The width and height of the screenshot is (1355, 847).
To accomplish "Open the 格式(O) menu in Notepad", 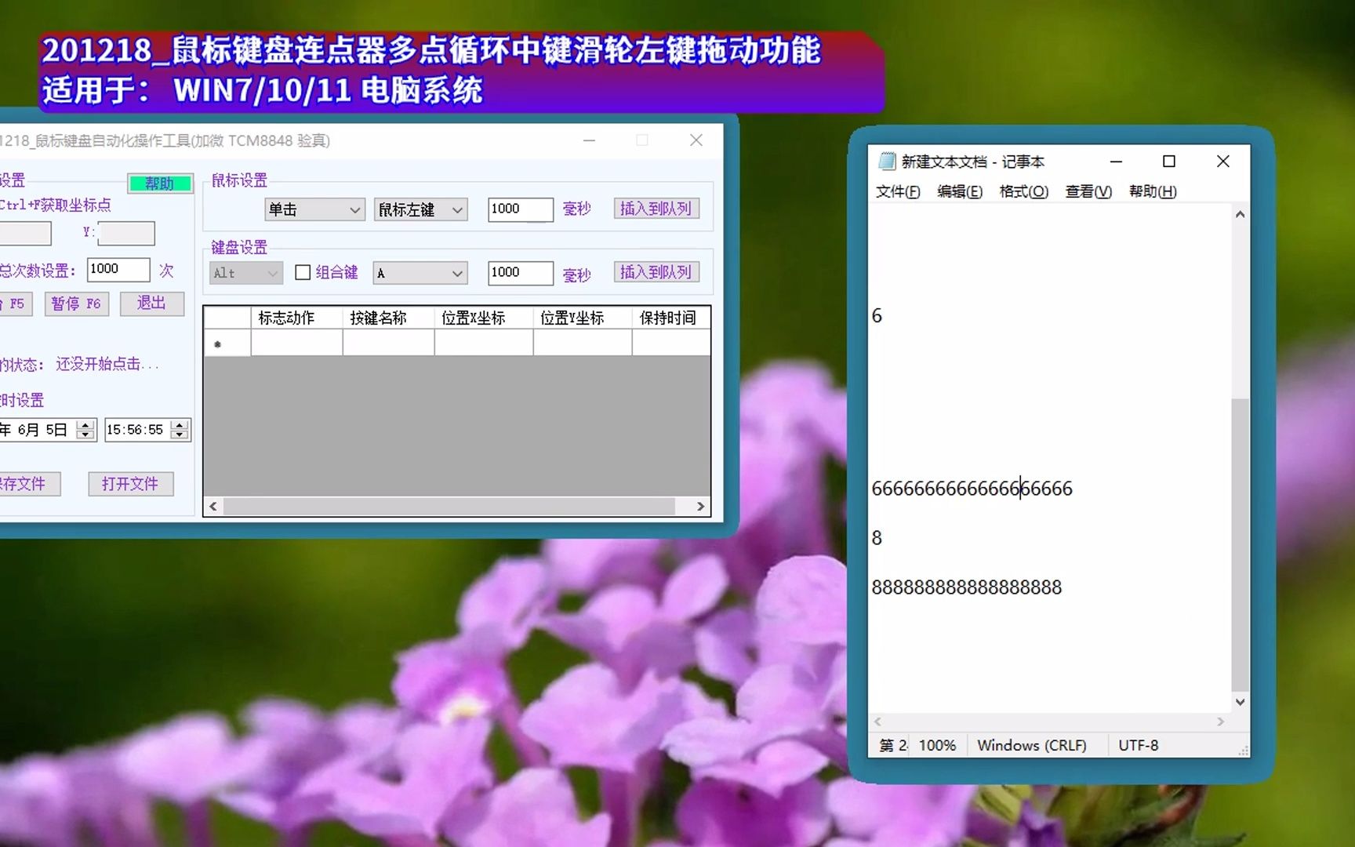I will click(x=1023, y=191).
